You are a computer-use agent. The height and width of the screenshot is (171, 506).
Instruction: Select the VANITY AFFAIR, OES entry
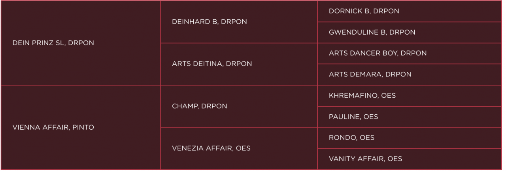click(x=365, y=159)
